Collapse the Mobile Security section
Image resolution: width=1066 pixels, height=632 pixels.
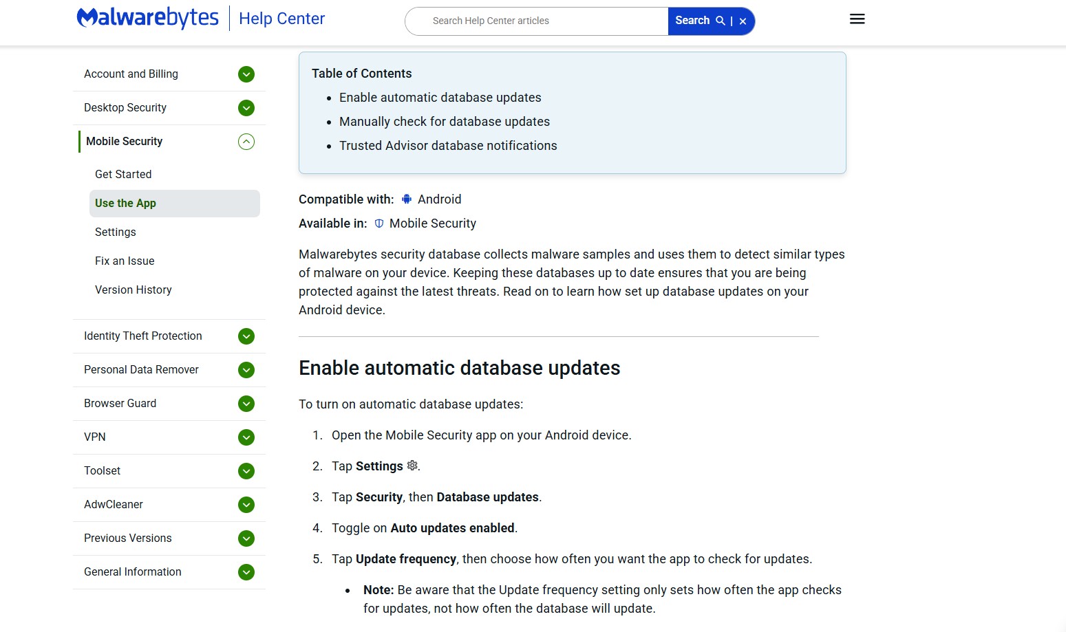(246, 142)
